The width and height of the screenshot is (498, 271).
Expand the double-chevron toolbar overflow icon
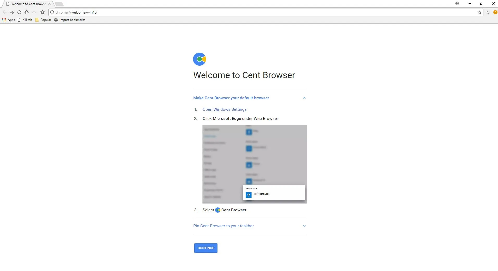(488, 12)
